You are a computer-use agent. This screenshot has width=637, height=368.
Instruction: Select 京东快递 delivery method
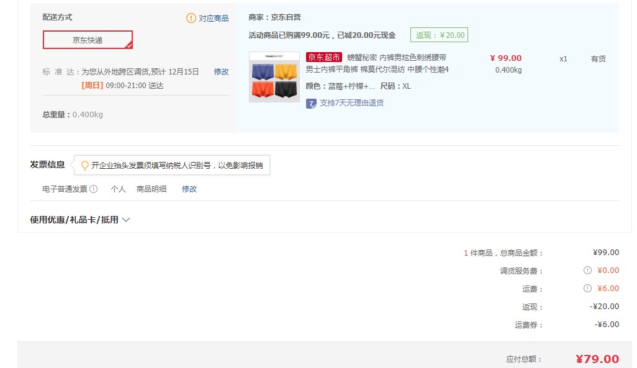88,40
